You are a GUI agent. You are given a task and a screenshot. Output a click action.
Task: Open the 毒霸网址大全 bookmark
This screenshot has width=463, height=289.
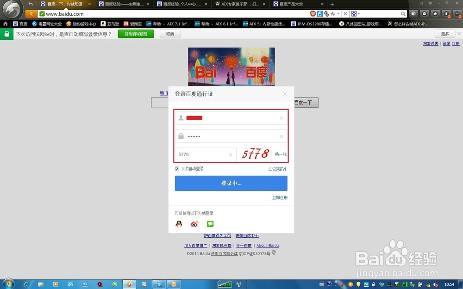(x=47, y=24)
